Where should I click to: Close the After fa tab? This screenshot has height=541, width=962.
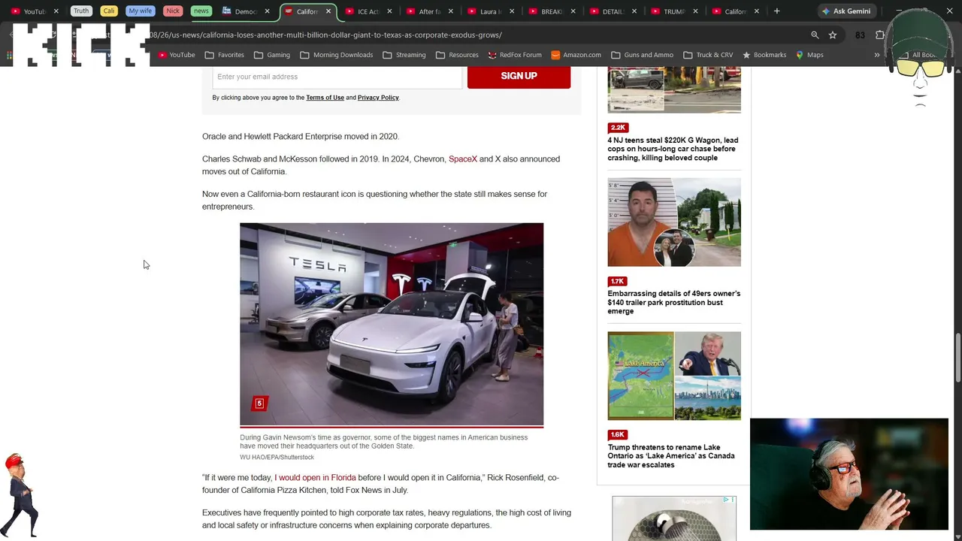[x=451, y=11]
